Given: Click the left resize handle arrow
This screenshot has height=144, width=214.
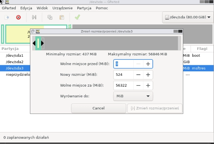Looking at the screenshot, I should pyautogui.click(x=34, y=43).
